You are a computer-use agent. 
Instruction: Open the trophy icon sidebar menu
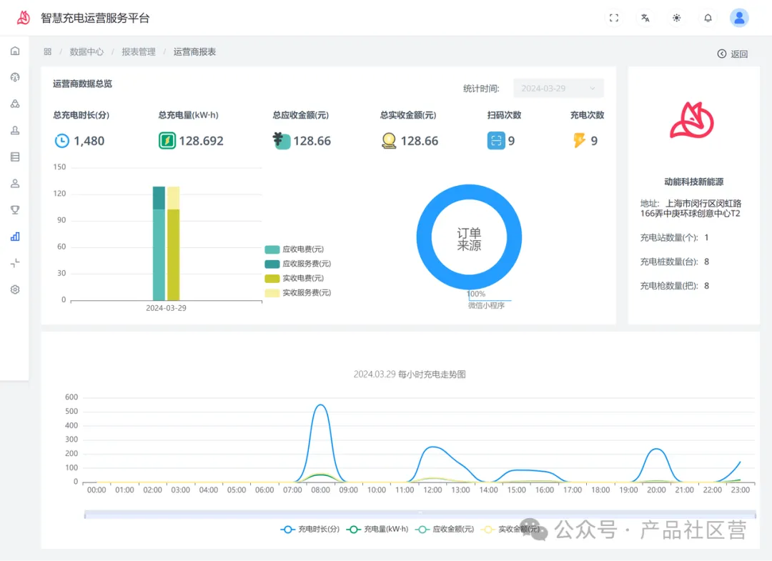15,209
